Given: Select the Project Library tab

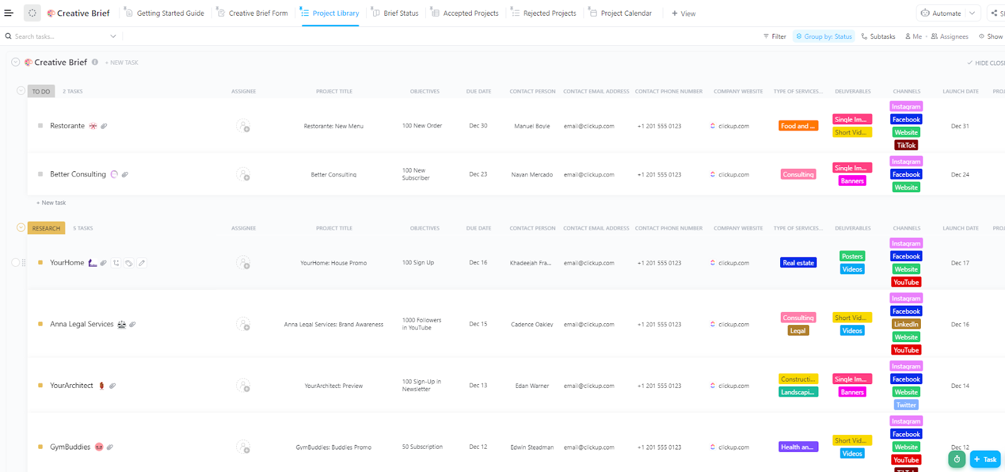Looking at the screenshot, I should [x=330, y=13].
